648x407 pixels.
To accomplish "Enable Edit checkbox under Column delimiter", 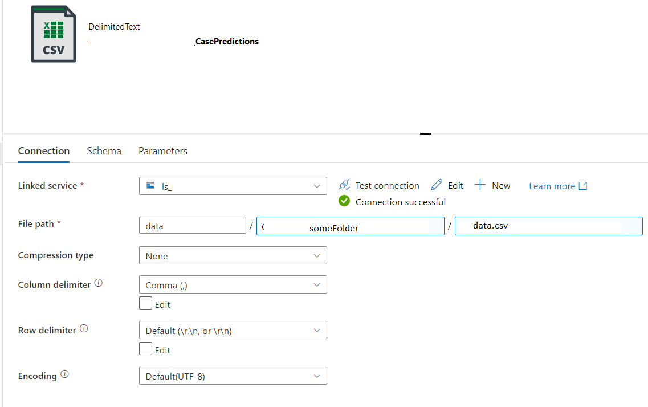I will coord(146,303).
